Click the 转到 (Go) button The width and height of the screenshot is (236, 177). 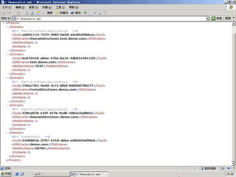tap(217, 18)
